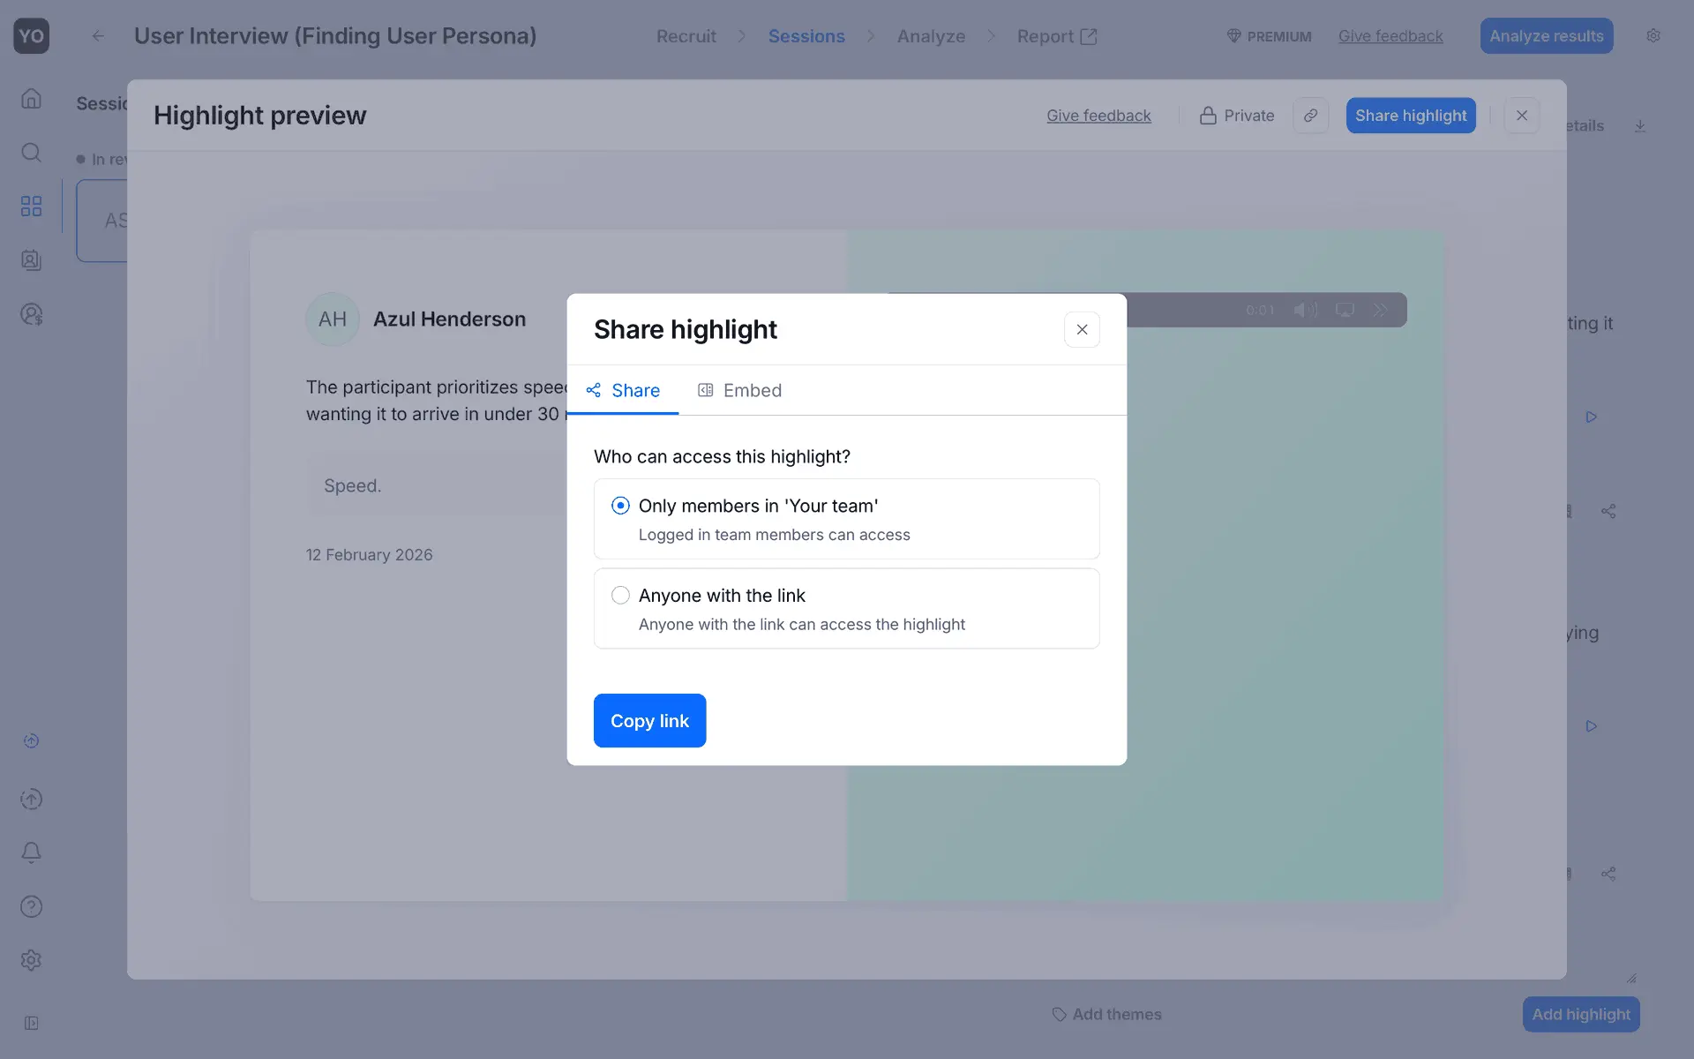The image size is (1694, 1059).
Task: Click Give feedback link in Highlight preview
Action: pos(1098,116)
